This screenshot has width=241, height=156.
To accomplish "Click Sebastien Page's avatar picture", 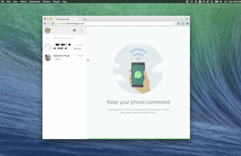I will [48, 57].
